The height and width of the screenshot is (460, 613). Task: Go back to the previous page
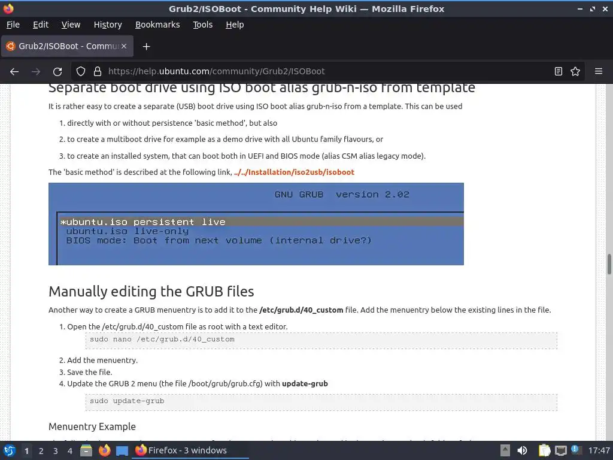pyautogui.click(x=14, y=72)
